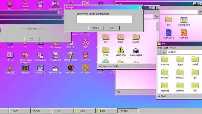
Task: Open the Edit menu in libs window
Action: pos(166,48)
